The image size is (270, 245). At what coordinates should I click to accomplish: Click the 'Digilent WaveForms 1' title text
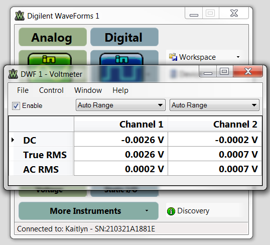[63, 16]
